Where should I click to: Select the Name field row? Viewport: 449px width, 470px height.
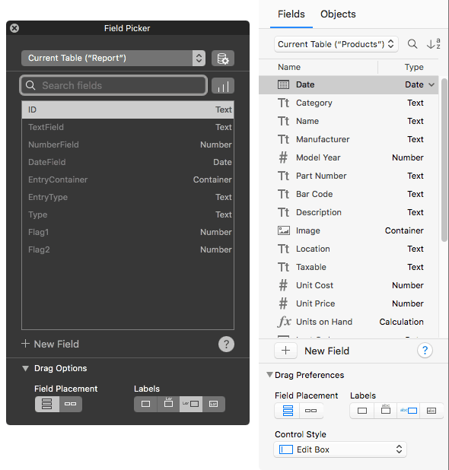click(x=349, y=121)
